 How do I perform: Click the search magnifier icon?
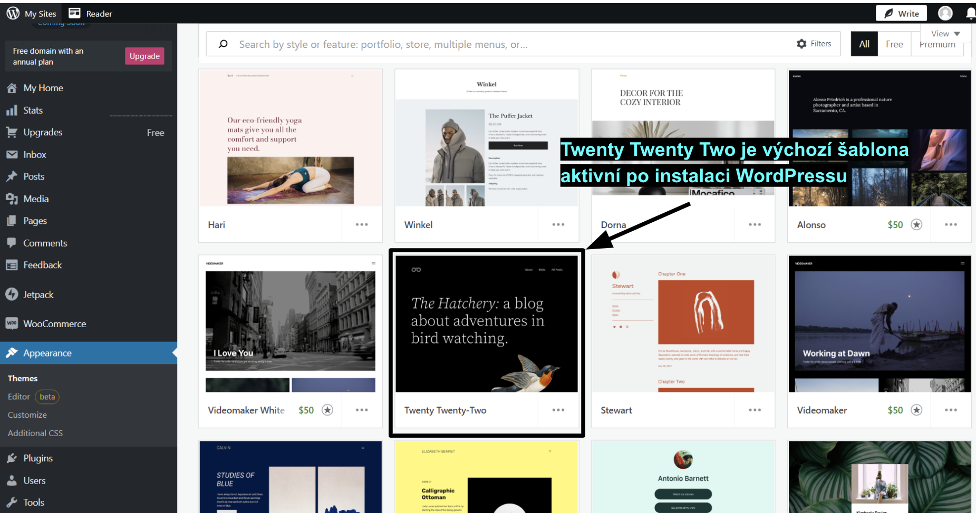pyautogui.click(x=223, y=44)
